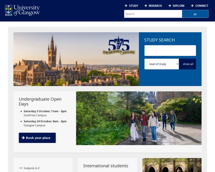Click the International students heading
The height and width of the screenshot is (172, 215).
pos(106,166)
